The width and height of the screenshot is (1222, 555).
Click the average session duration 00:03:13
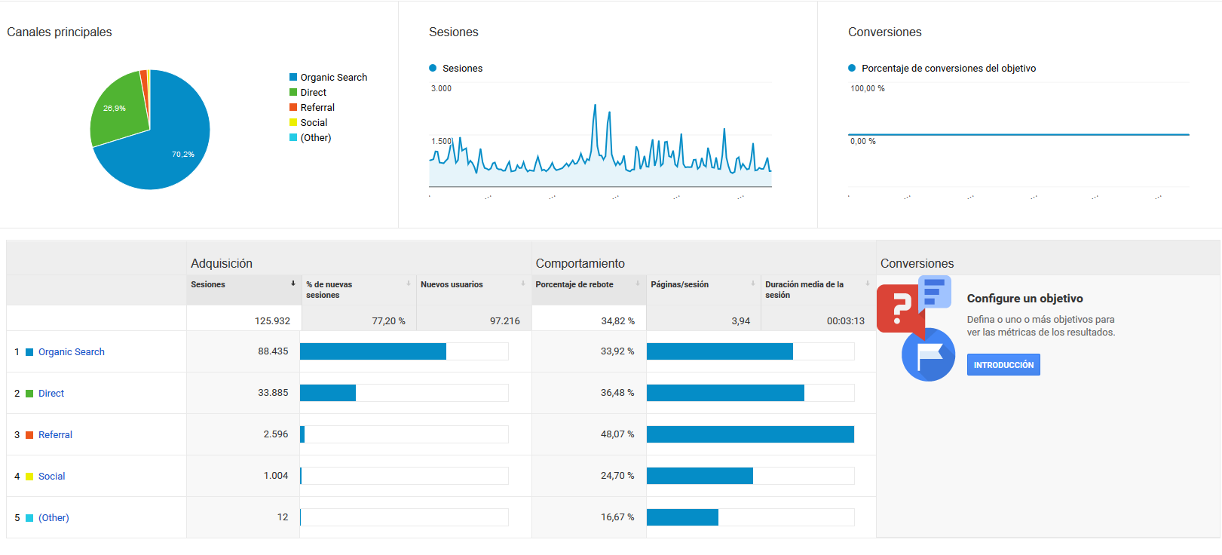click(x=846, y=320)
